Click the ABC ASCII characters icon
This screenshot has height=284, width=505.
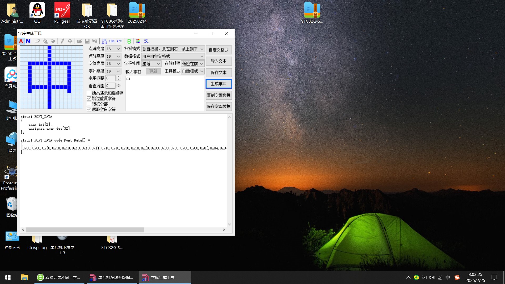coord(119,41)
